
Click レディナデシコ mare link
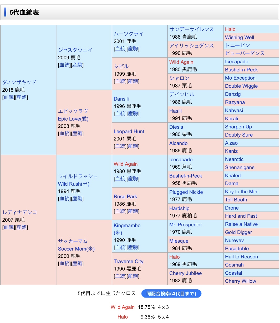(x=20, y=212)
